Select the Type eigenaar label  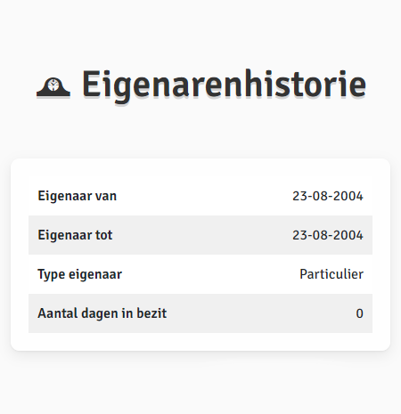[80, 274]
